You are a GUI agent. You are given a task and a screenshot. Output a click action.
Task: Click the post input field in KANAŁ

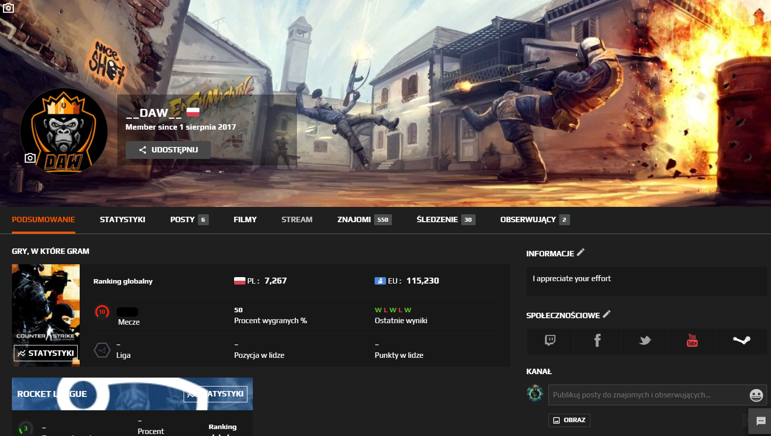pyautogui.click(x=648, y=395)
